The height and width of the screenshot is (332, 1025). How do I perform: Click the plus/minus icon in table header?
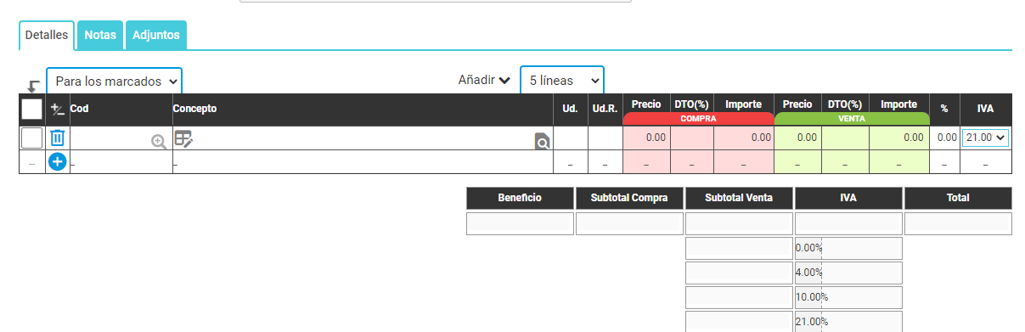[58, 110]
